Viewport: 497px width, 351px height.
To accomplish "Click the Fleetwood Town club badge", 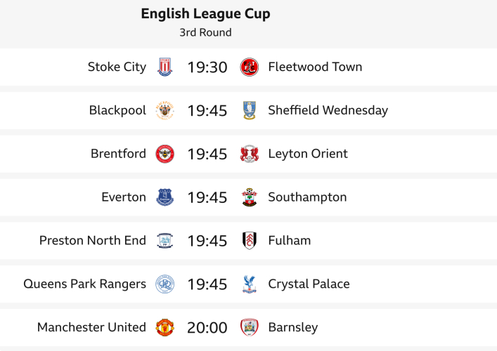I will 250,67.
